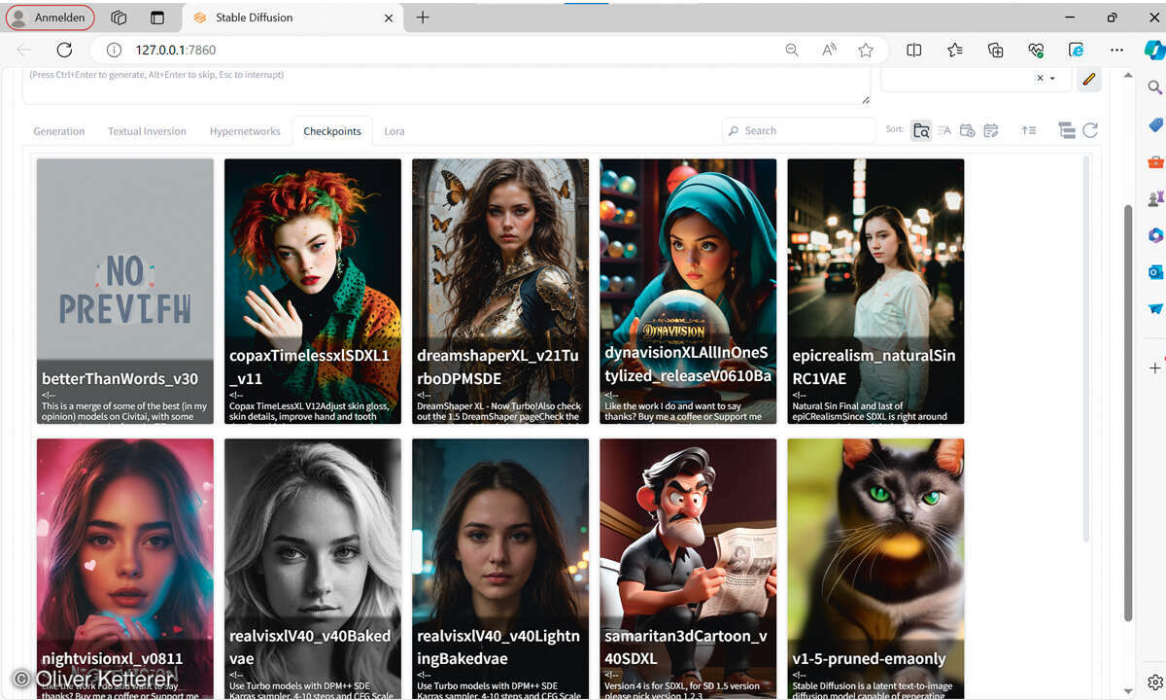Select the epicrealism_naturalSinRC1VAE checkpoint card
Screen dimensions: 1166x700
point(875,292)
